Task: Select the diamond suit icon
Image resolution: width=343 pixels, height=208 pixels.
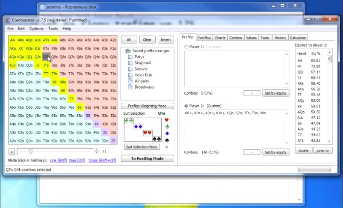Action: (167, 134)
